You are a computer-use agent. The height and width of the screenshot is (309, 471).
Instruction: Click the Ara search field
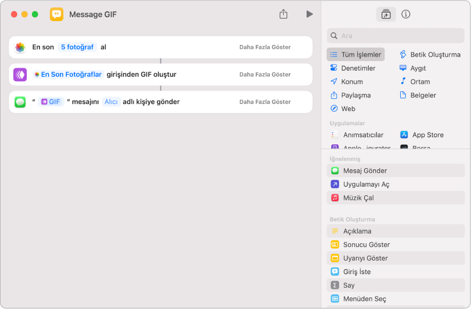point(396,36)
